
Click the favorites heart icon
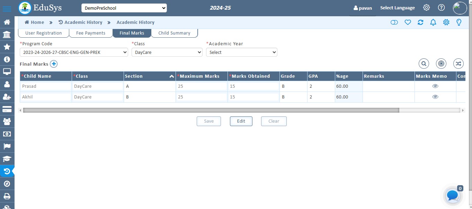[408, 22]
